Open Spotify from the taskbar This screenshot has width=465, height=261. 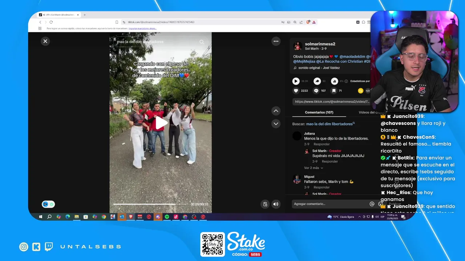pos(167,217)
